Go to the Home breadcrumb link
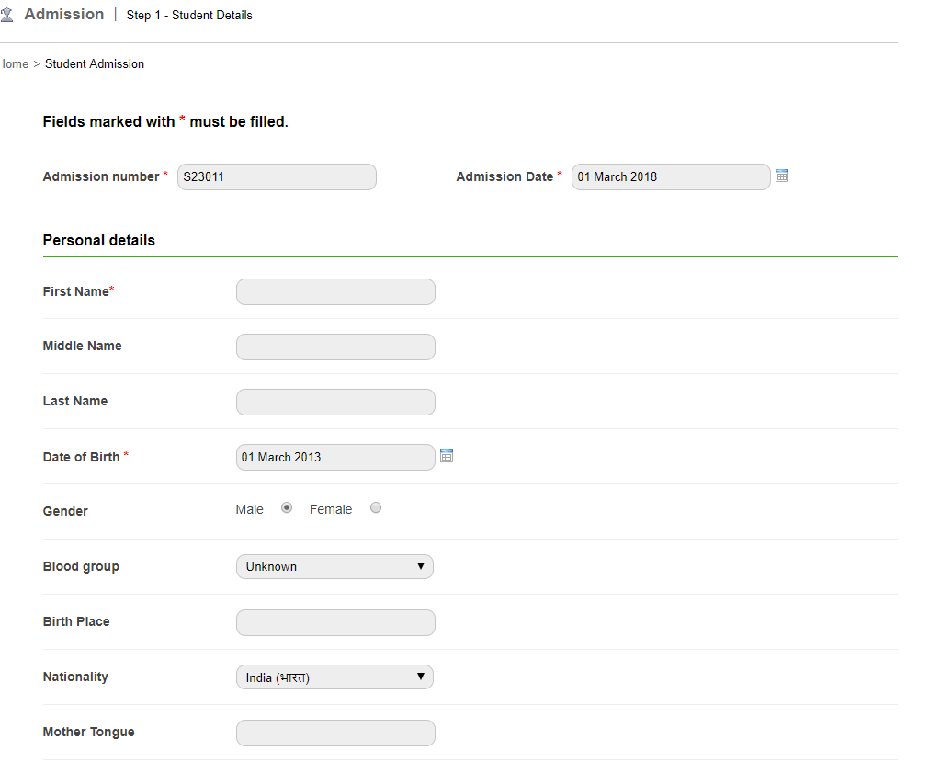This screenshot has height=762, width=929. click(x=14, y=64)
